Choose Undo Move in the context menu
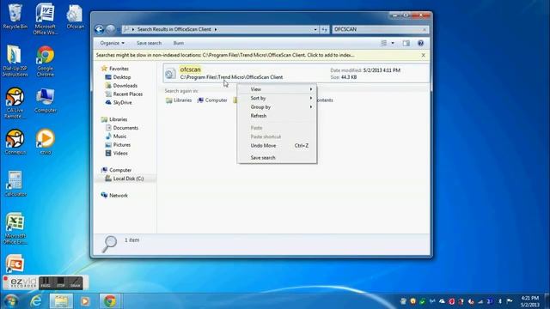 [x=277, y=145]
